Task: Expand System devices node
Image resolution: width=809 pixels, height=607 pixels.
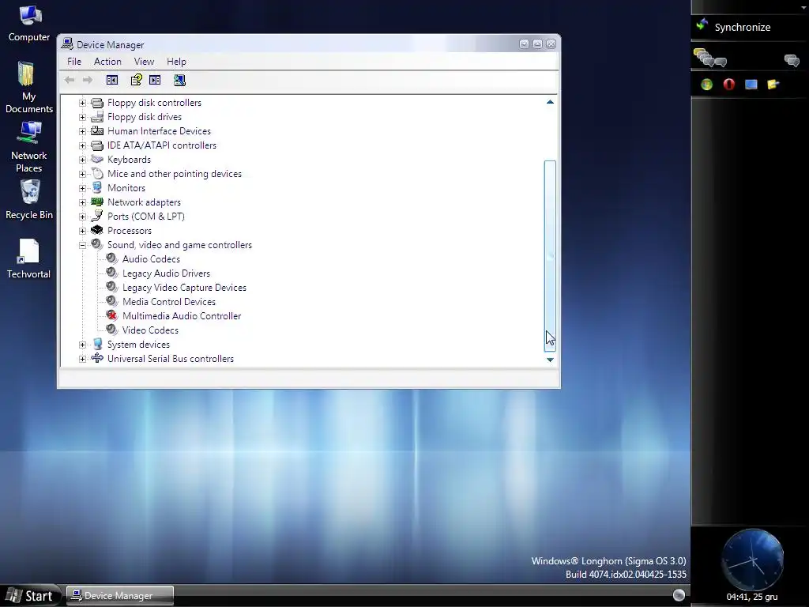Action: pos(82,345)
